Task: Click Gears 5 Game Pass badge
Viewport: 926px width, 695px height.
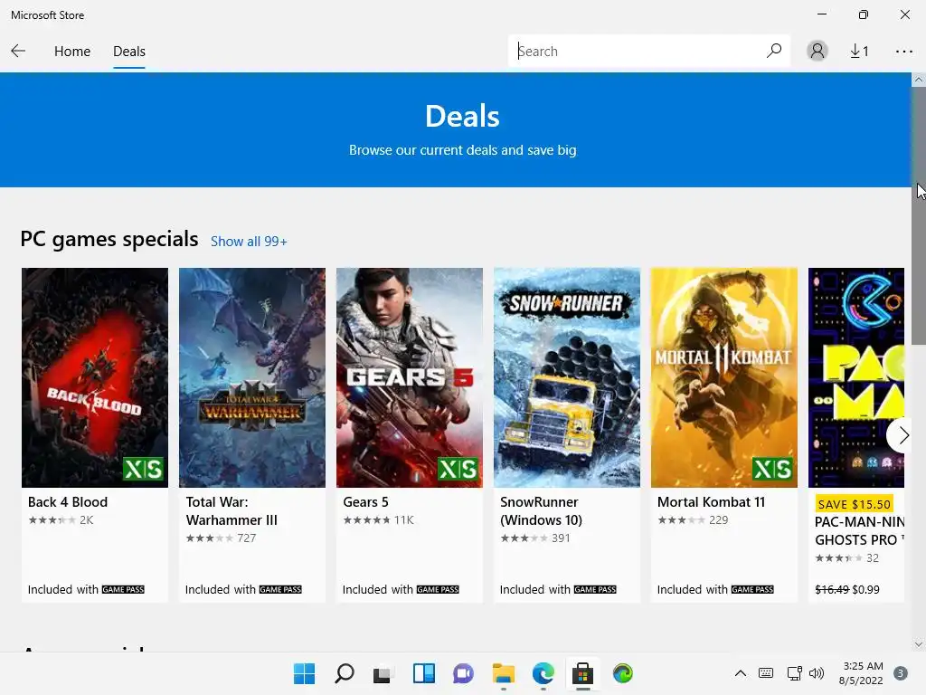Action: pos(438,589)
